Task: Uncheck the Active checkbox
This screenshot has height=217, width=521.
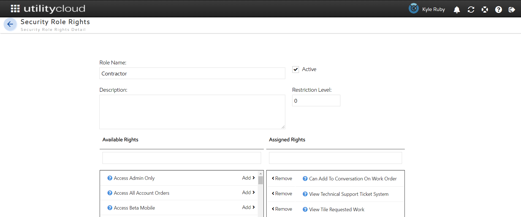Action: [x=295, y=69]
